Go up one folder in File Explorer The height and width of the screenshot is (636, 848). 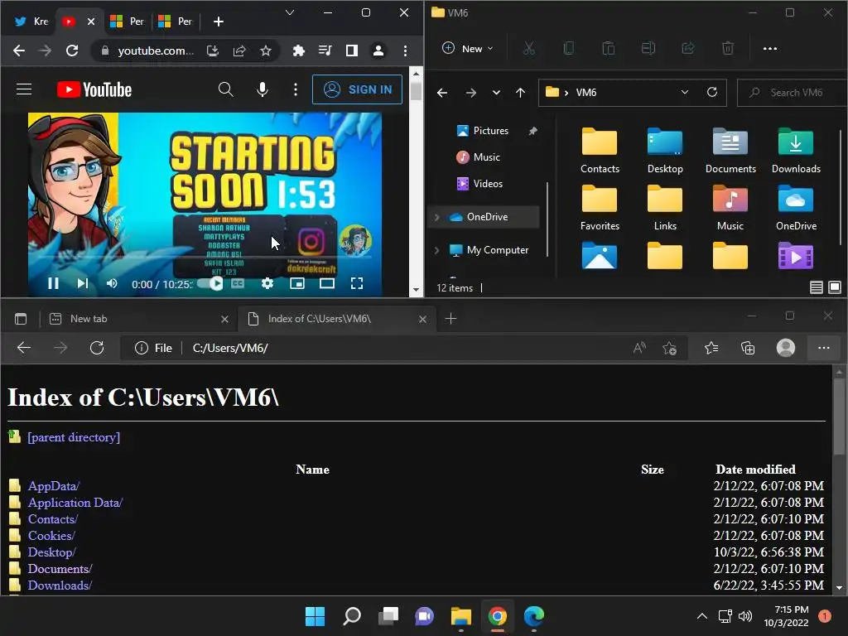coord(520,93)
